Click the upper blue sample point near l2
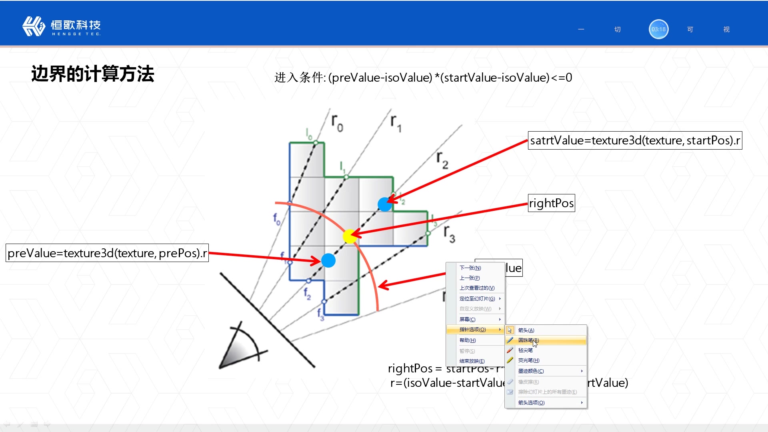 tap(385, 204)
